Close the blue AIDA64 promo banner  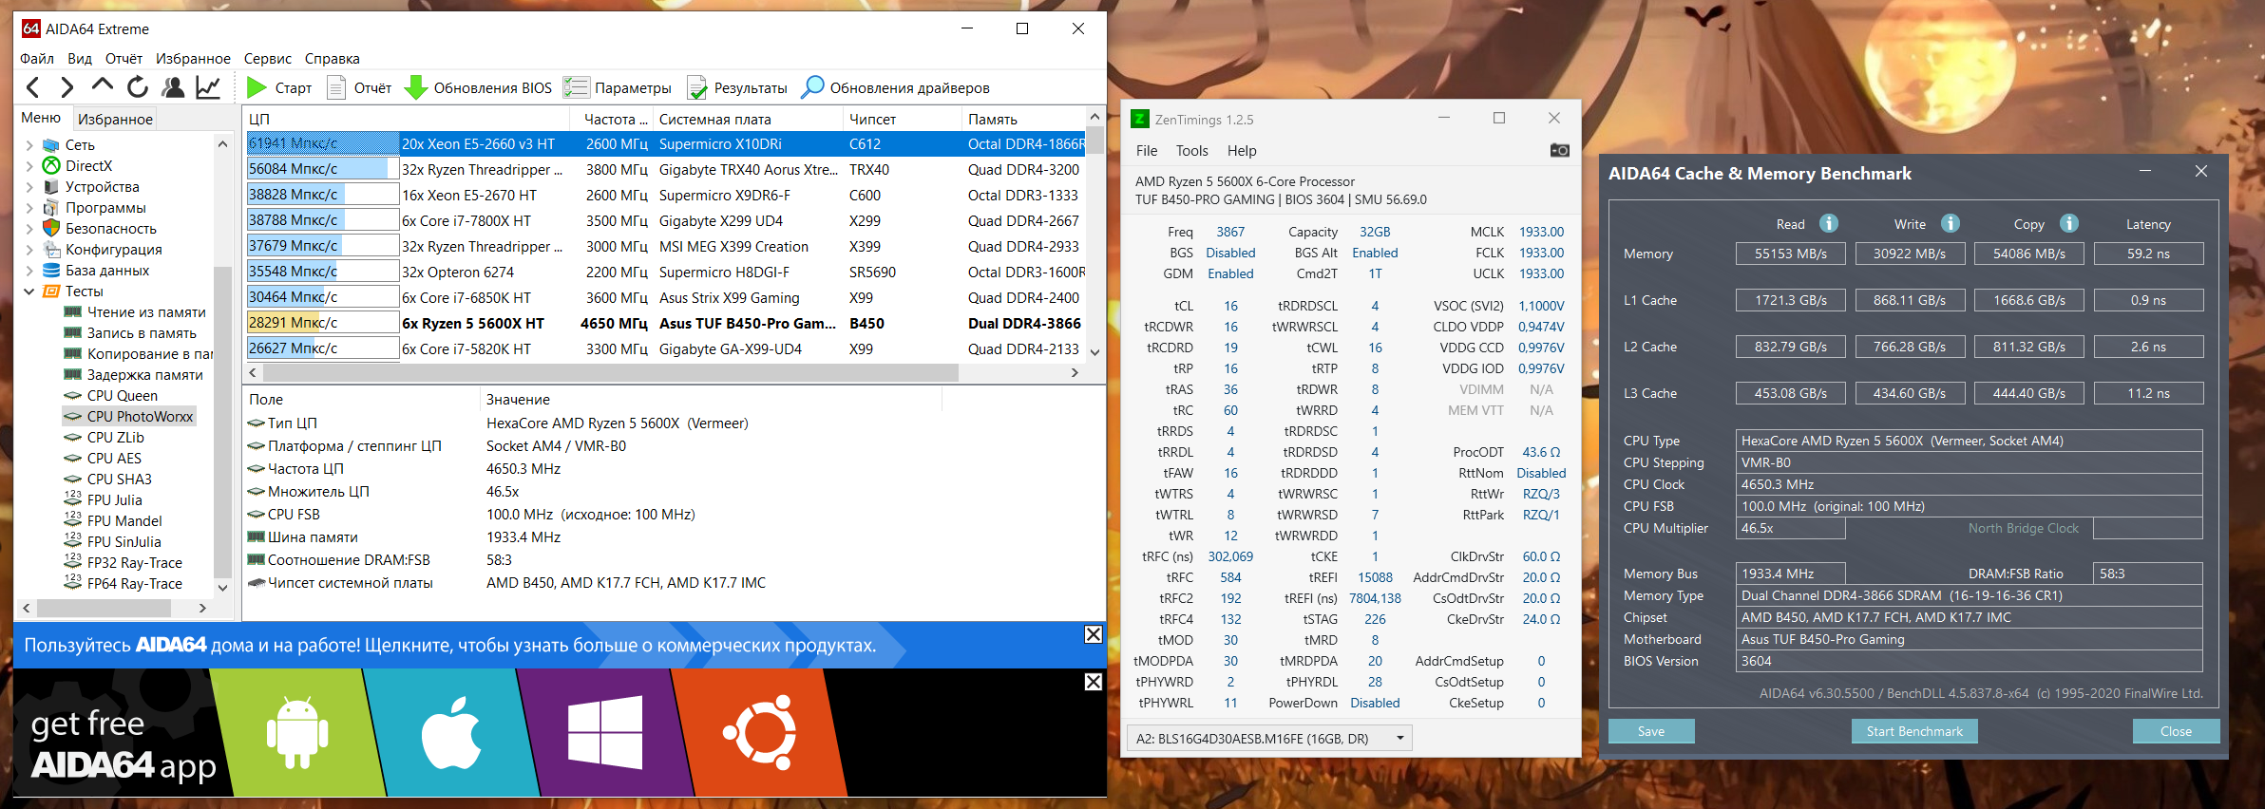click(x=1094, y=634)
